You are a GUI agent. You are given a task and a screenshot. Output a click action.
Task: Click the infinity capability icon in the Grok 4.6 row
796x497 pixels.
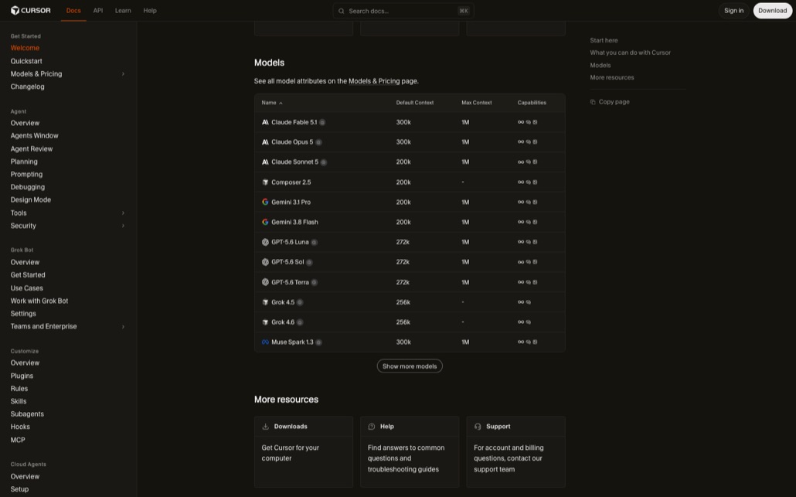click(521, 322)
